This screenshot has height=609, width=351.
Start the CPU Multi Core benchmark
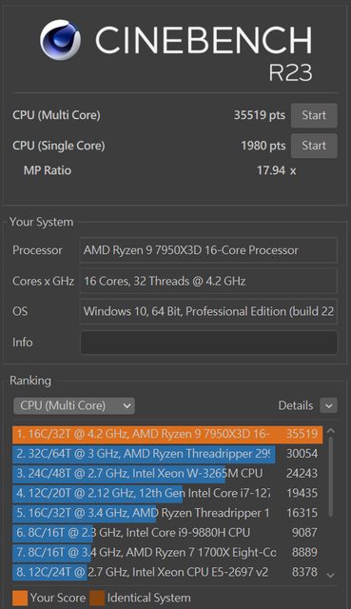click(x=314, y=115)
